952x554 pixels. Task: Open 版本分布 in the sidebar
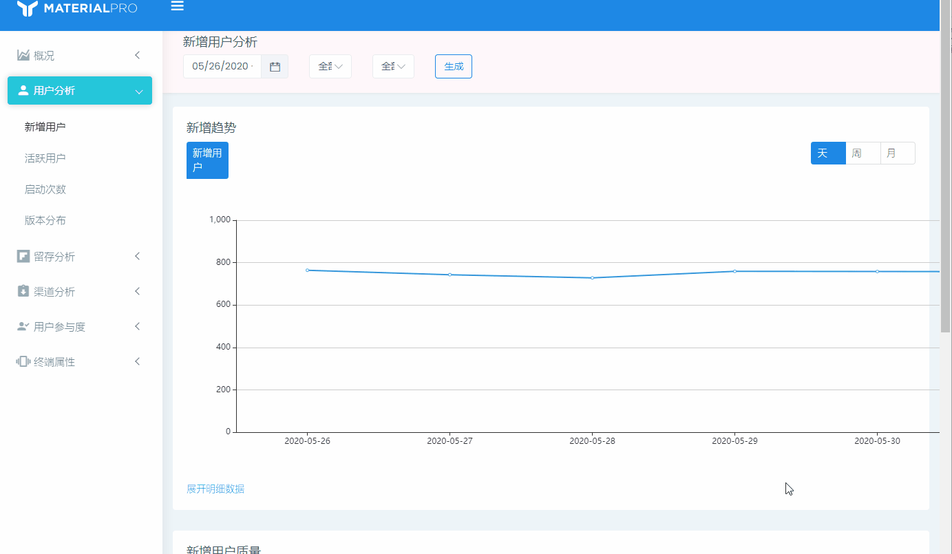click(x=45, y=220)
